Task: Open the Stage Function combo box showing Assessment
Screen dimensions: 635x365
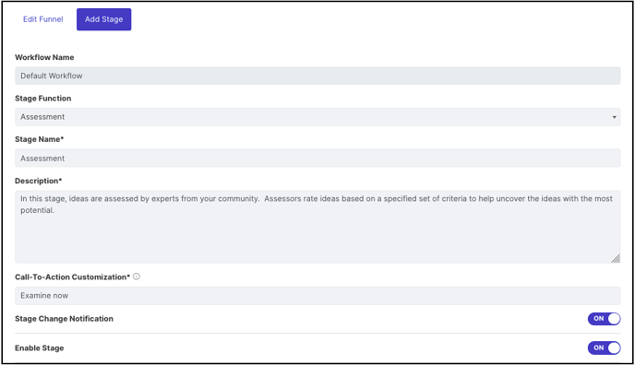Action: point(317,117)
